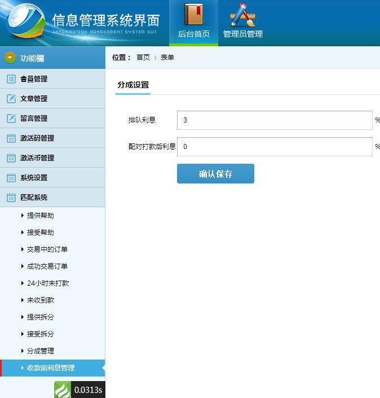Select the 分成设置 tab
Viewport: 380px width, 398px height.
tap(133, 85)
